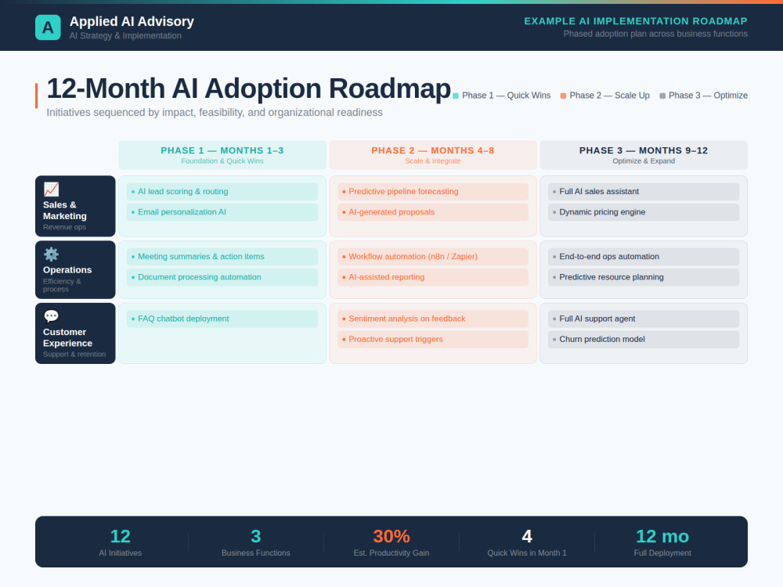Click 'Workflow automation (n8n / Zapier)' item
The image size is (783, 587).
pyautogui.click(x=433, y=257)
